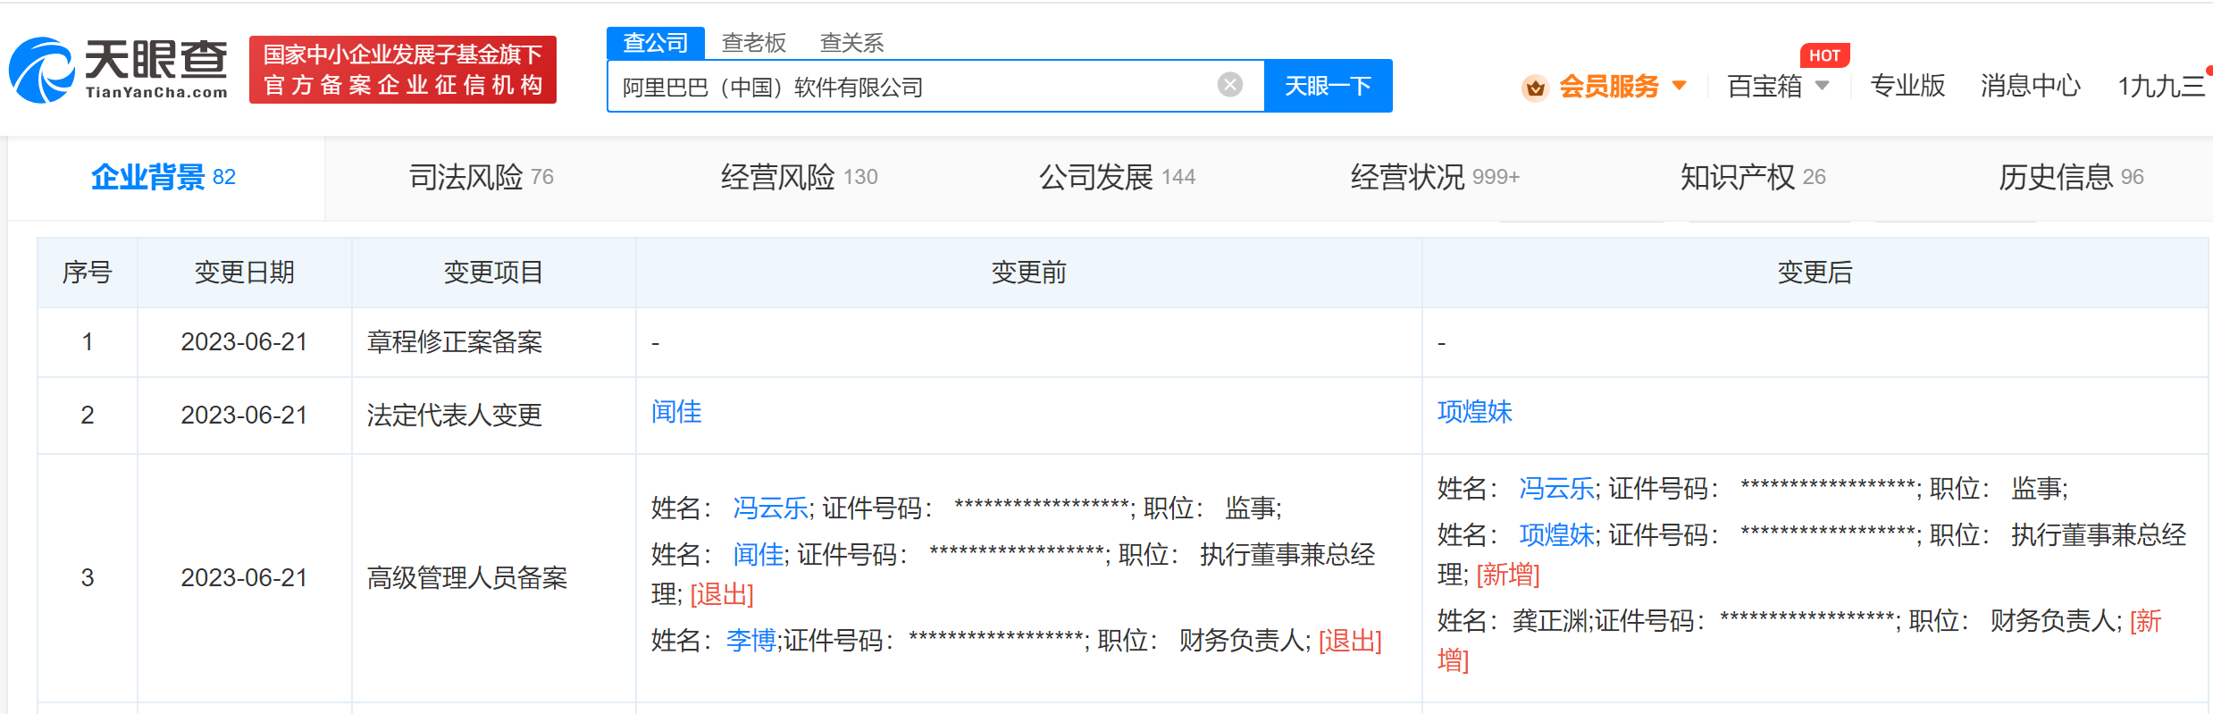The height and width of the screenshot is (714, 2213).
Task: Open the 公司发展 section tab
Action: click(1117, 177)
